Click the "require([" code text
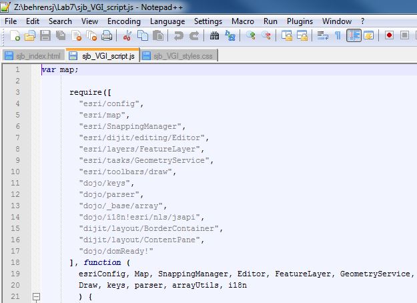The image size is (417, 303). [x=91, y=92]
